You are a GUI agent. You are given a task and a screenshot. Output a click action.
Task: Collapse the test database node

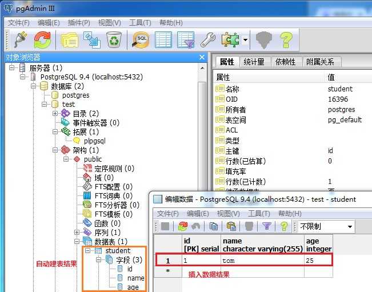44,105
